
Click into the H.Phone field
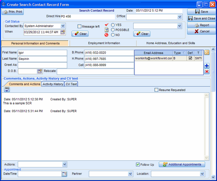[x=109, y=59]
